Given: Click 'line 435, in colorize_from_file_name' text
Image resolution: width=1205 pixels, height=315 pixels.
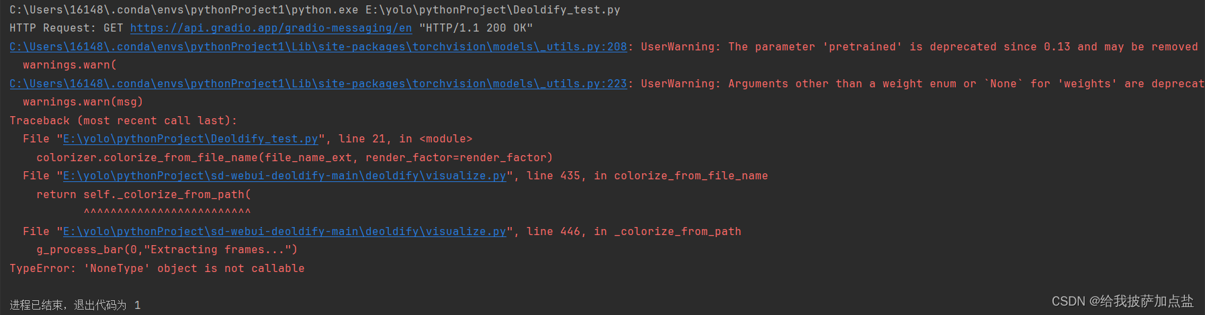Looking at the screenshot, I should 648,176.
